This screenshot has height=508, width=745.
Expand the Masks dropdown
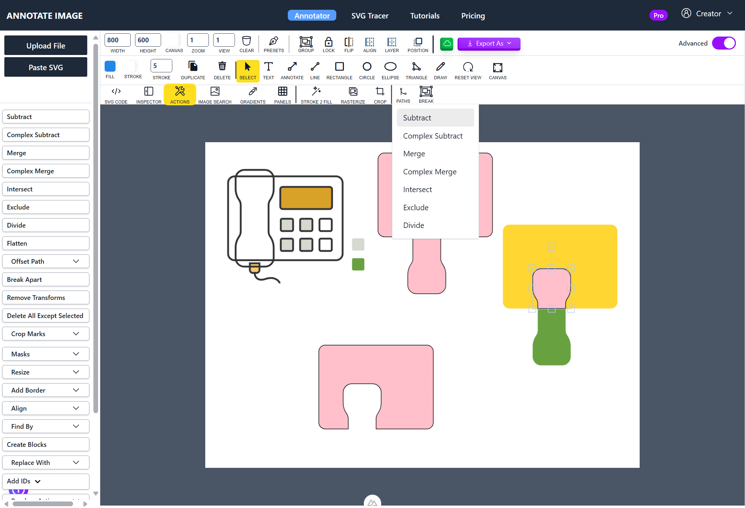46,354
